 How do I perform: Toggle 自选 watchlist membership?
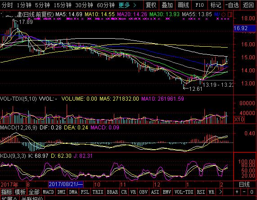coord(232,5)
